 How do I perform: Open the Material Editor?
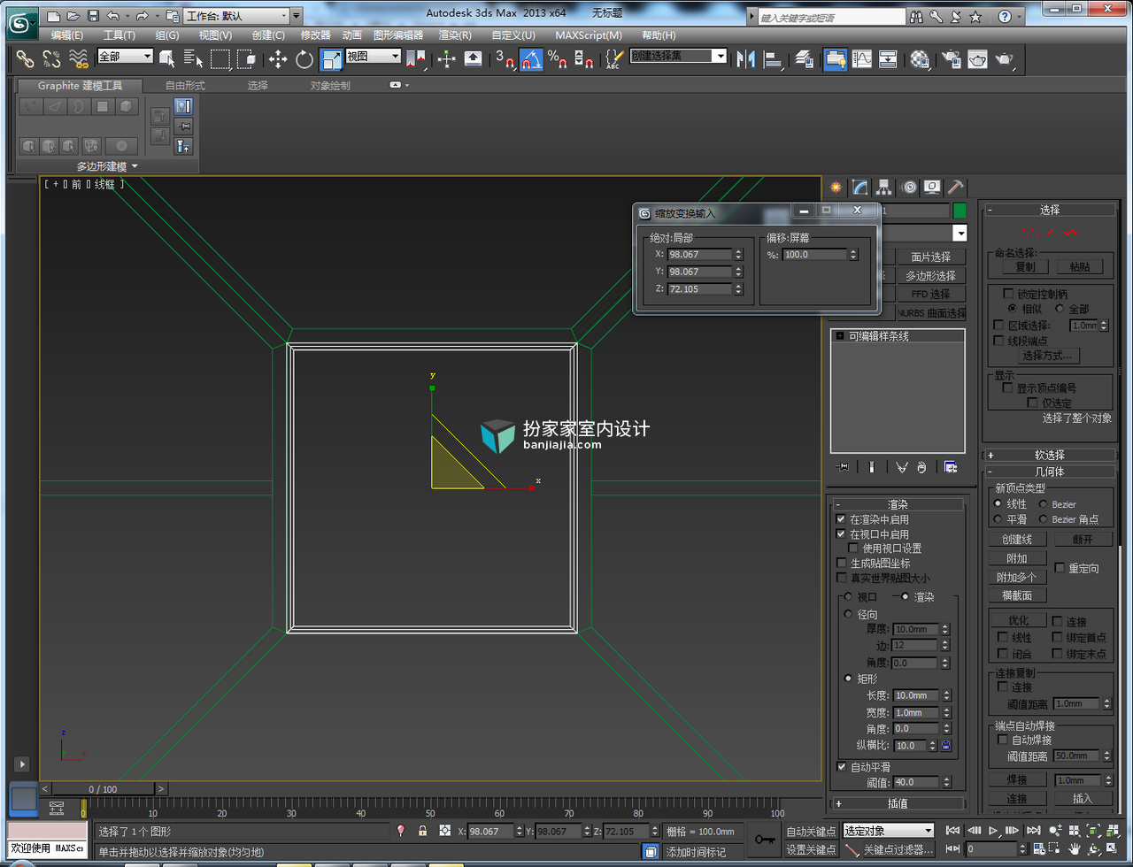point(921,59)
